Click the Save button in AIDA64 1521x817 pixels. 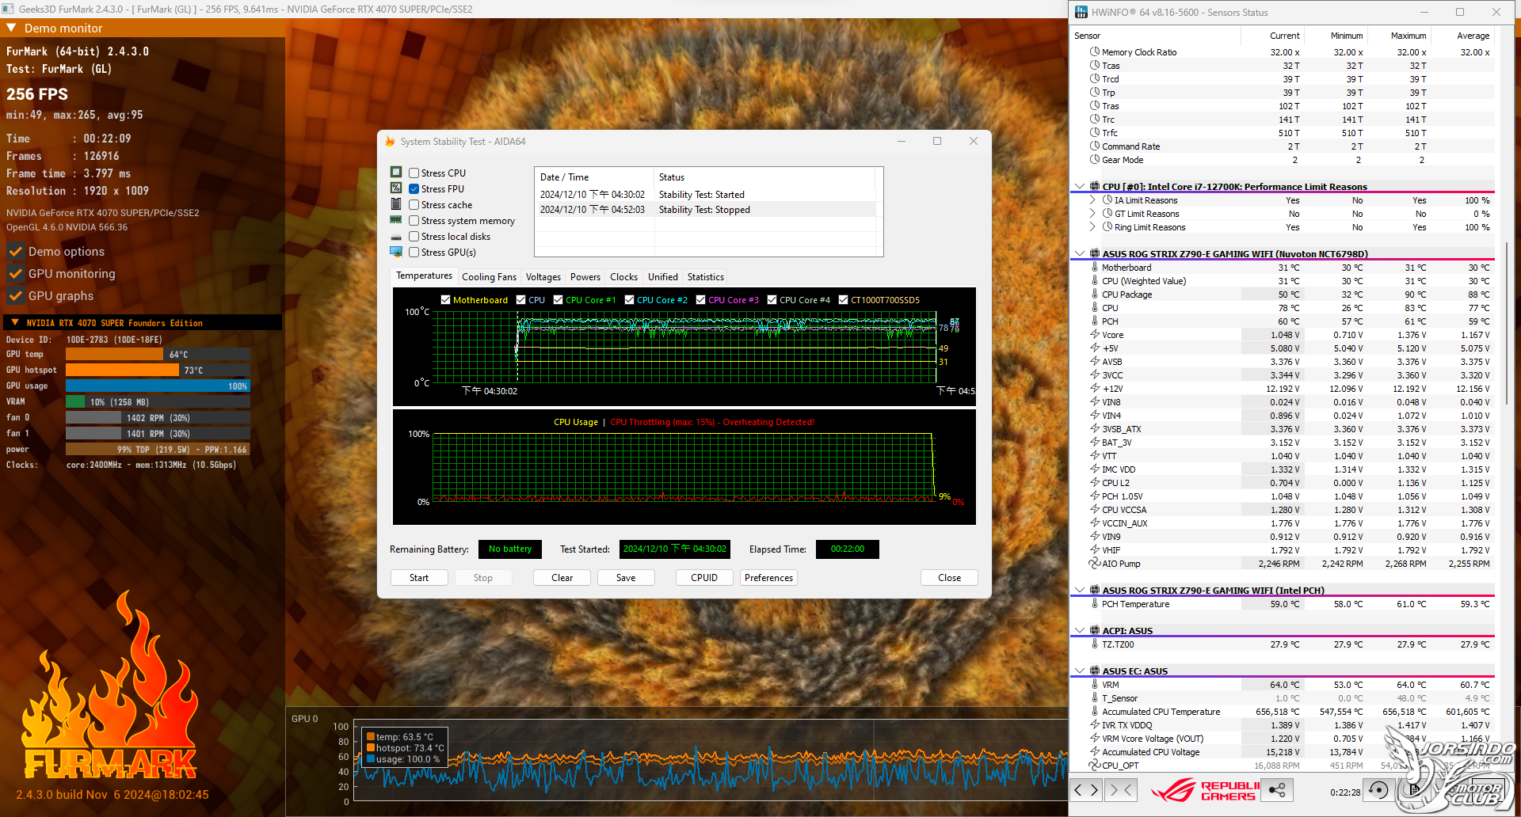(x=626, y=578)
